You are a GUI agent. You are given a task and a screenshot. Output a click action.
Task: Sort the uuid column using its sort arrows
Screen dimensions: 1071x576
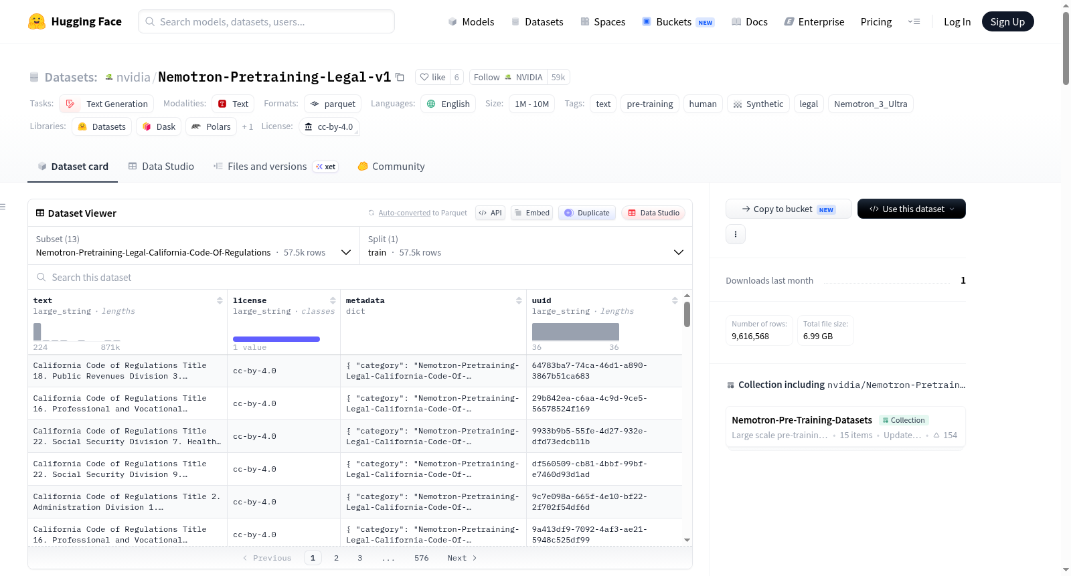(x=675, y=301)
